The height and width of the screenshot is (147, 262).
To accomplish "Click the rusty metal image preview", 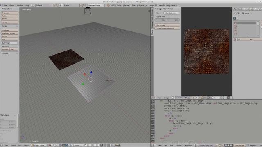I will coord(206,51).
